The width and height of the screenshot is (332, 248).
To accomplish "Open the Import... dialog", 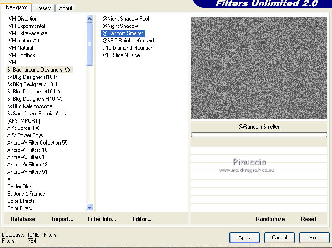I will click(x=62, y=219).
